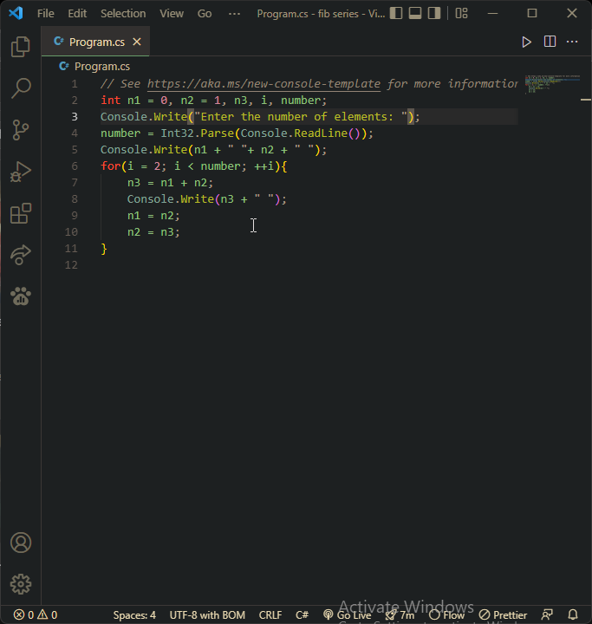Toggle the bottom panel layout icon

pyautogui.click(x=415, y=13)
